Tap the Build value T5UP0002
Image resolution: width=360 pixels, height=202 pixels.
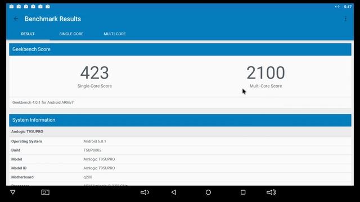(92, 150)
